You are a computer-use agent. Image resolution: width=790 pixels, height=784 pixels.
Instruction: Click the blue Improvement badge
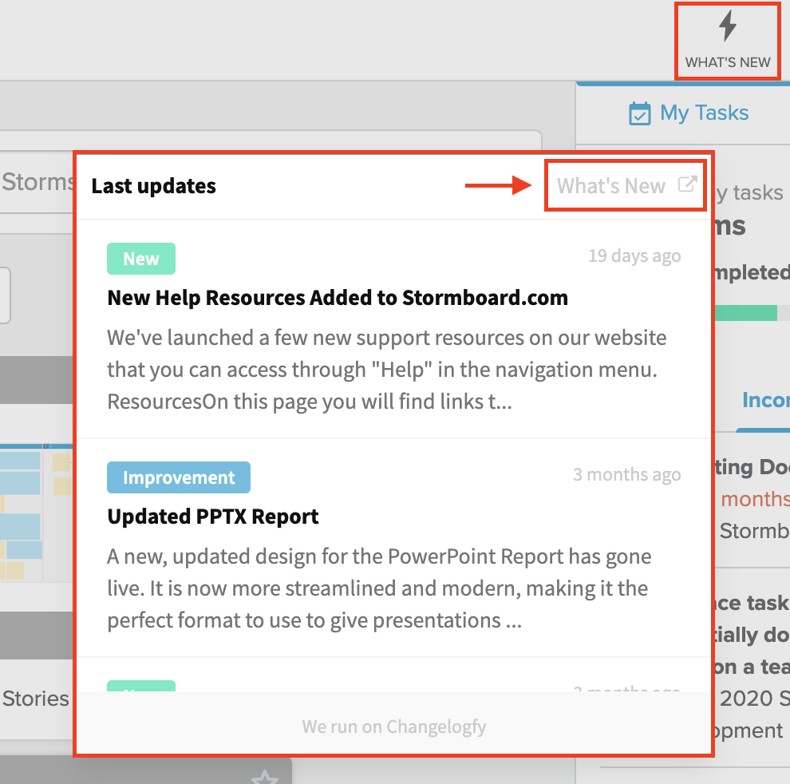point(179,477)
